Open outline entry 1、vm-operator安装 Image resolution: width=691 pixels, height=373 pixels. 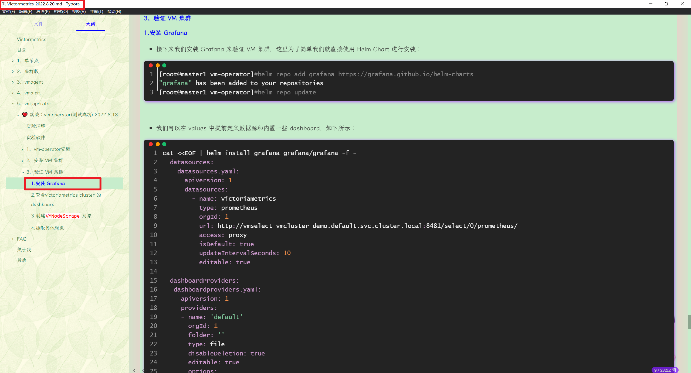pos(48,149)
